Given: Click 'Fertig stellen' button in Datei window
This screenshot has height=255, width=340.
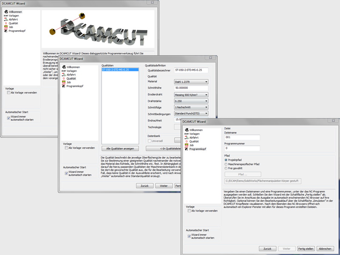Looking at the screenshot, I should [306, 249].
